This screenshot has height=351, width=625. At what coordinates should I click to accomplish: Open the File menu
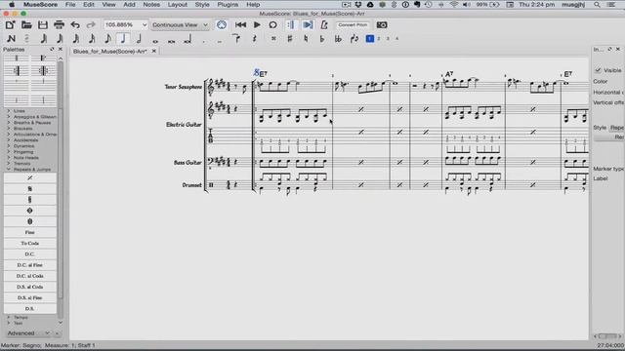click(70, 5)
